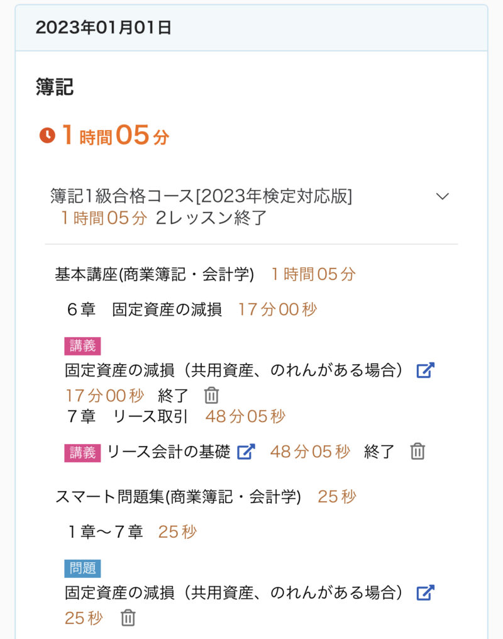Click trash icon next to リース会計の基礎 終了

[417, 452]
